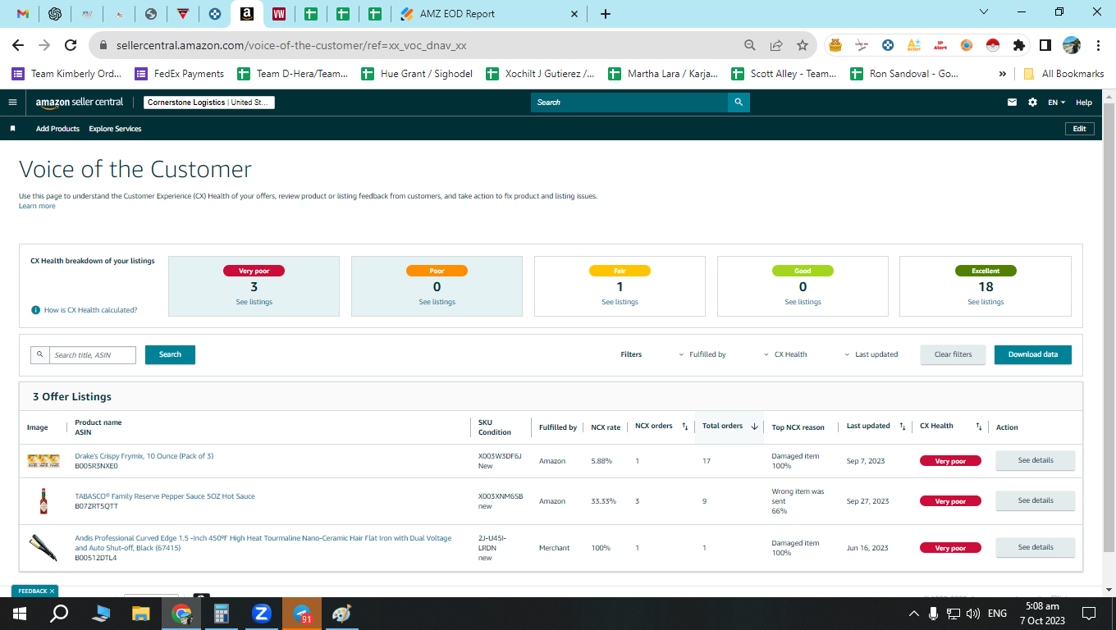See listings under the Very poor card
The height and width of the screenshot is (630, 1116).
[x=254, y=302]
